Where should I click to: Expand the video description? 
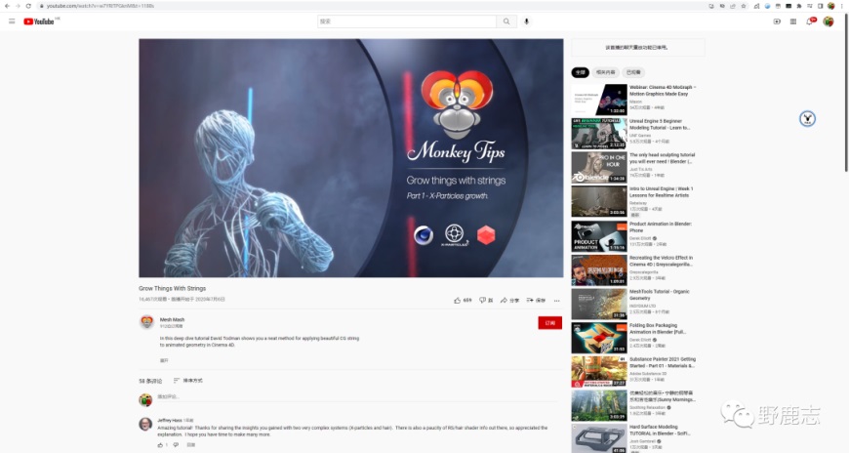tap(164, 360)
